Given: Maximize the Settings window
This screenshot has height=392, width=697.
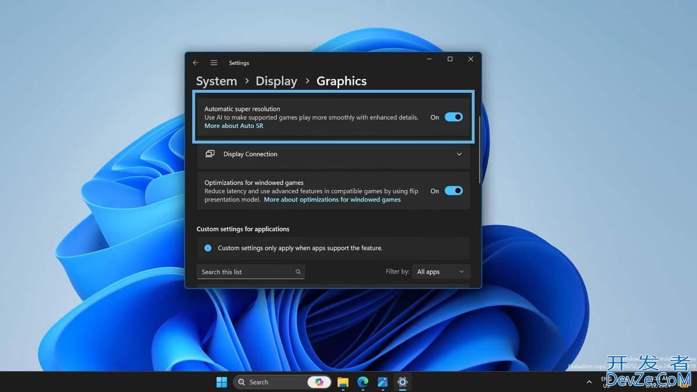Looking at the screenshot, I should pyautogui.click(x=450, y=59).
